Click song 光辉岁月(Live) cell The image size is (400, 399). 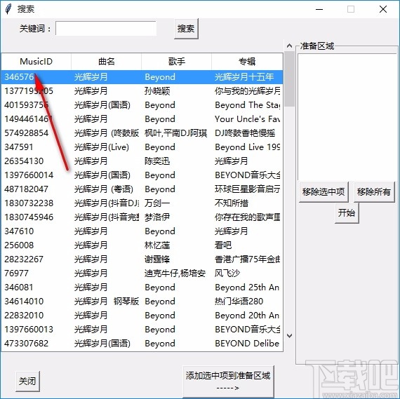(102, 147)
